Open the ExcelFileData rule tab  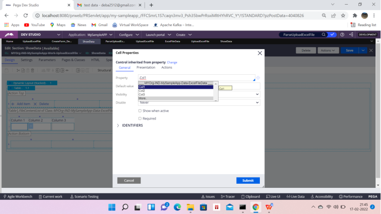173,42
